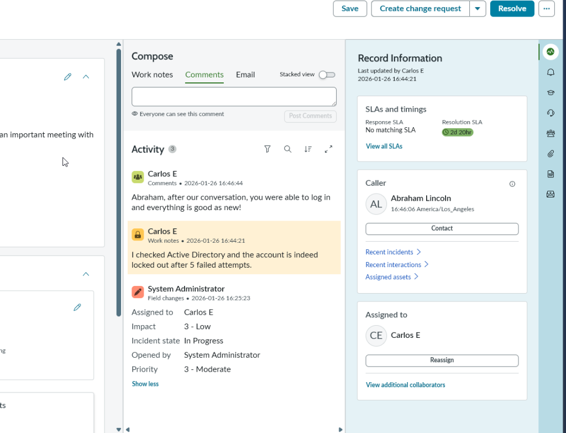The width and height of the screenshot is (566, 433).
Task: Open the Create change request dropdown arrow
Action: point(478,9)
